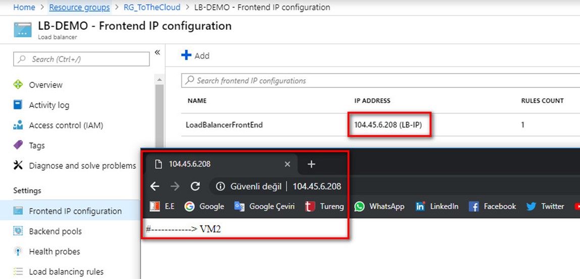Click the 104.45.6.208 (LB-IP) cell

pos(388,125)
